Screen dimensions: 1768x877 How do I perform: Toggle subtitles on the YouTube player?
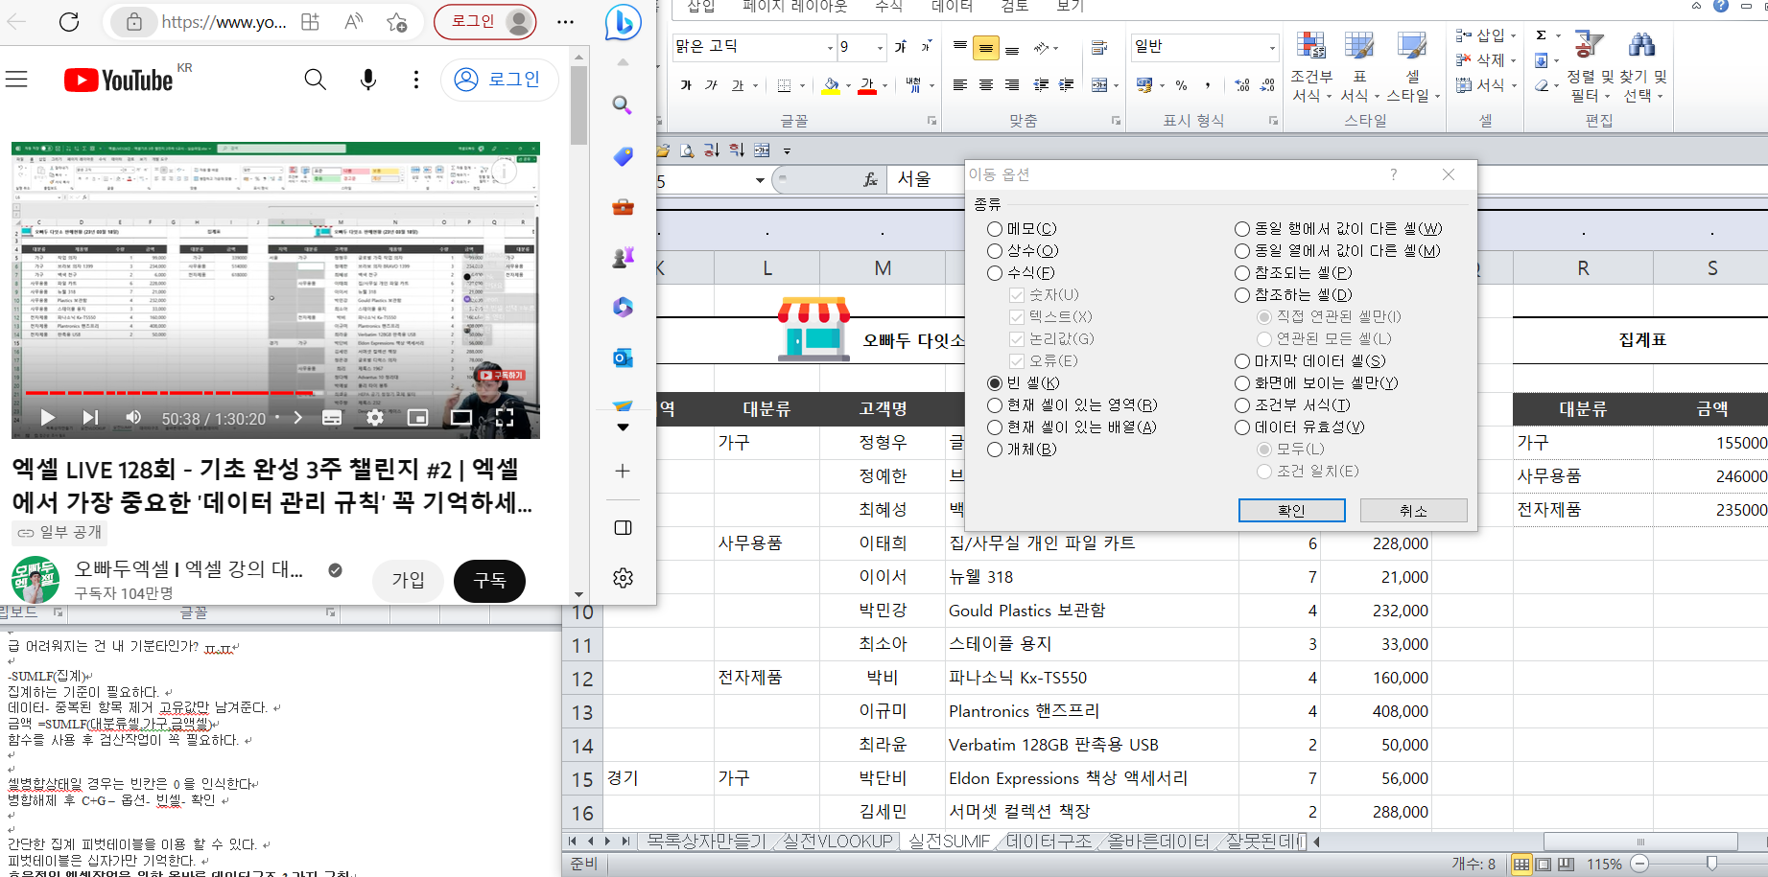point(332,418)
